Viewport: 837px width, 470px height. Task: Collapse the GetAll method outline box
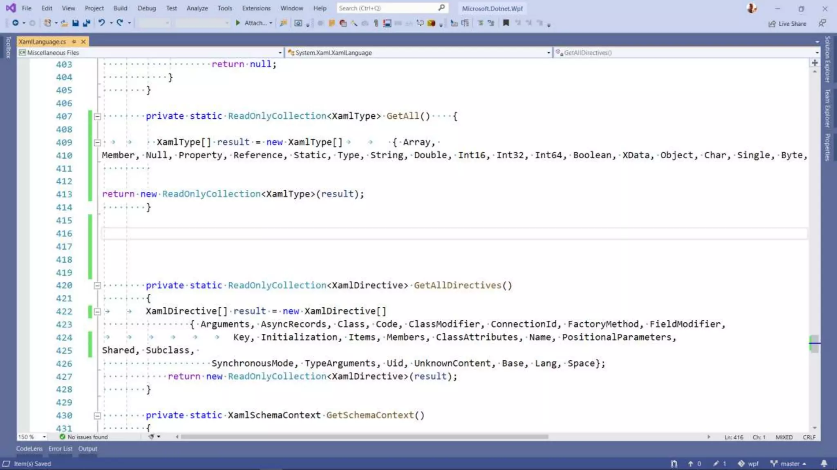pyautogui.click(x=97, y=117)
